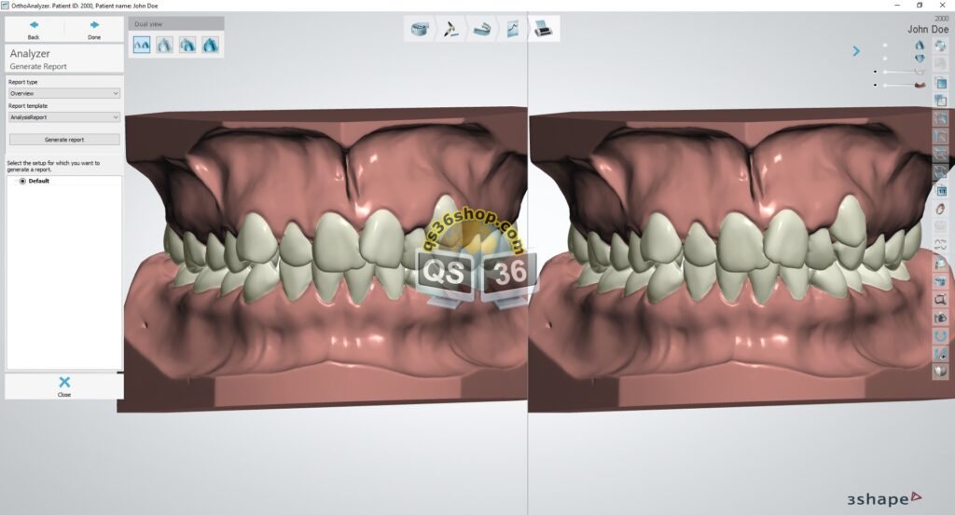This screenshot has height=515, width=955.
Task: Go to the tool-and-brush workflow step
Action: click(451, 29)
